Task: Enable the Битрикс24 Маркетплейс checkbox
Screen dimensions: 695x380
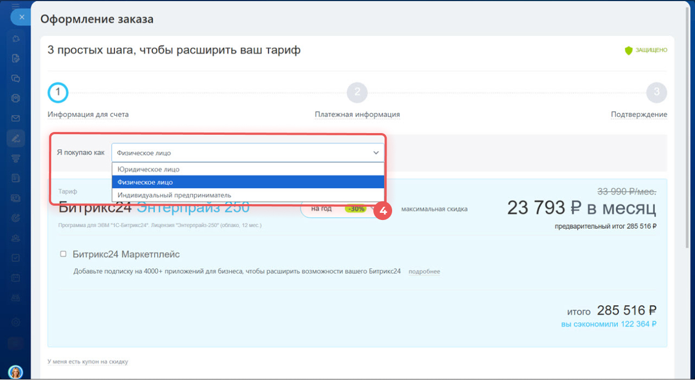Action: pyautogui.click(x=63, y=254)
